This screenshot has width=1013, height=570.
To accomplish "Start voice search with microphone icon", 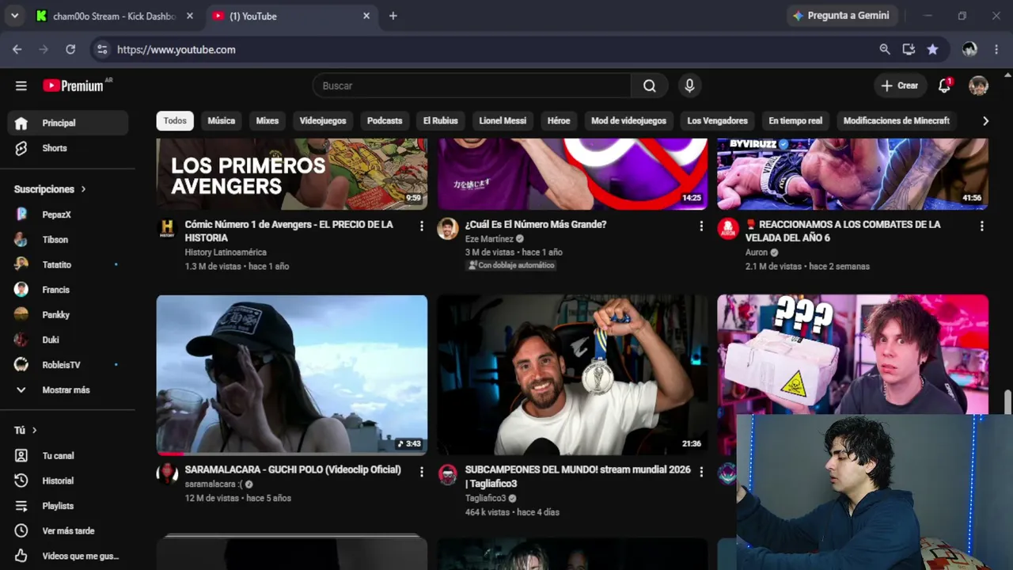I will click(x=689, y=85).
